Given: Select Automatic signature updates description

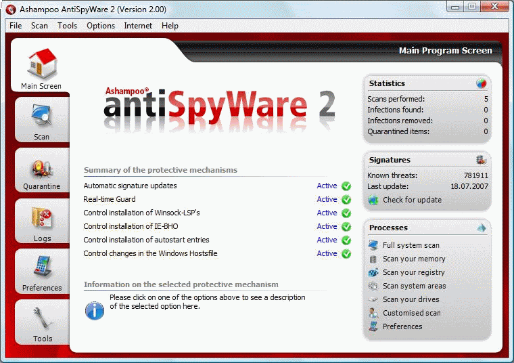Looking at the screenshot, I should click(x=130, y=186).
